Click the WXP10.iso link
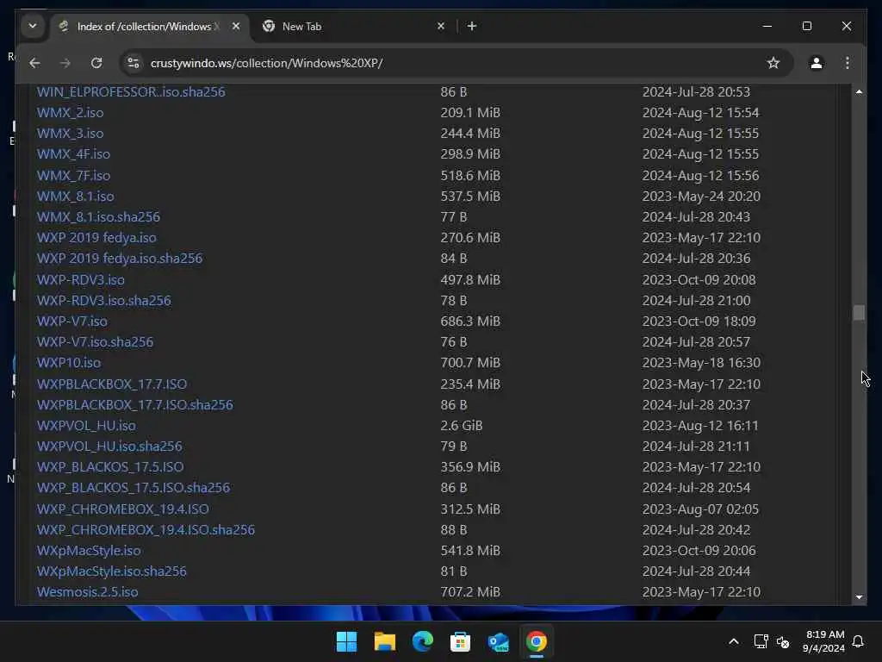882x662 pixels. coord(69,363)
